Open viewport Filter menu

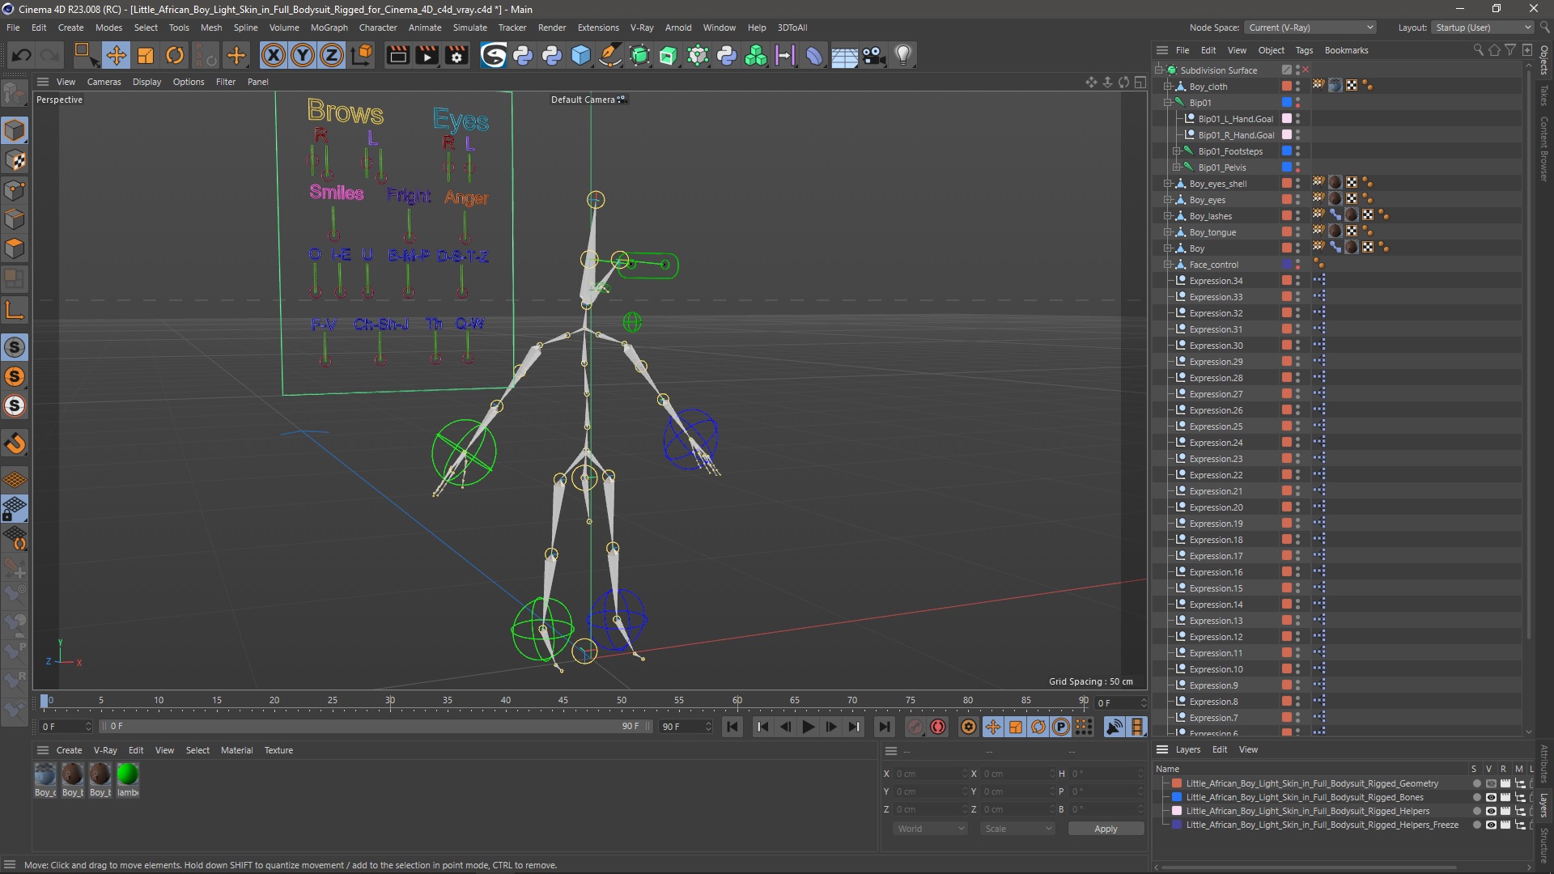(226, 82)
